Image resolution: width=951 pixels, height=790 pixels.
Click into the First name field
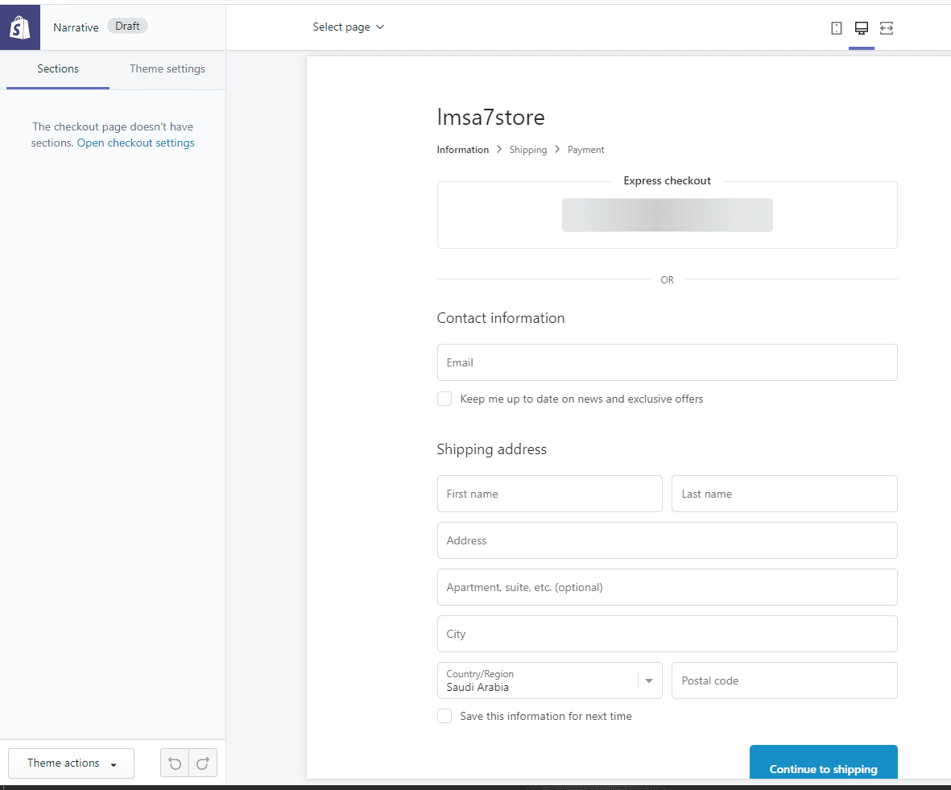point(549,494)
